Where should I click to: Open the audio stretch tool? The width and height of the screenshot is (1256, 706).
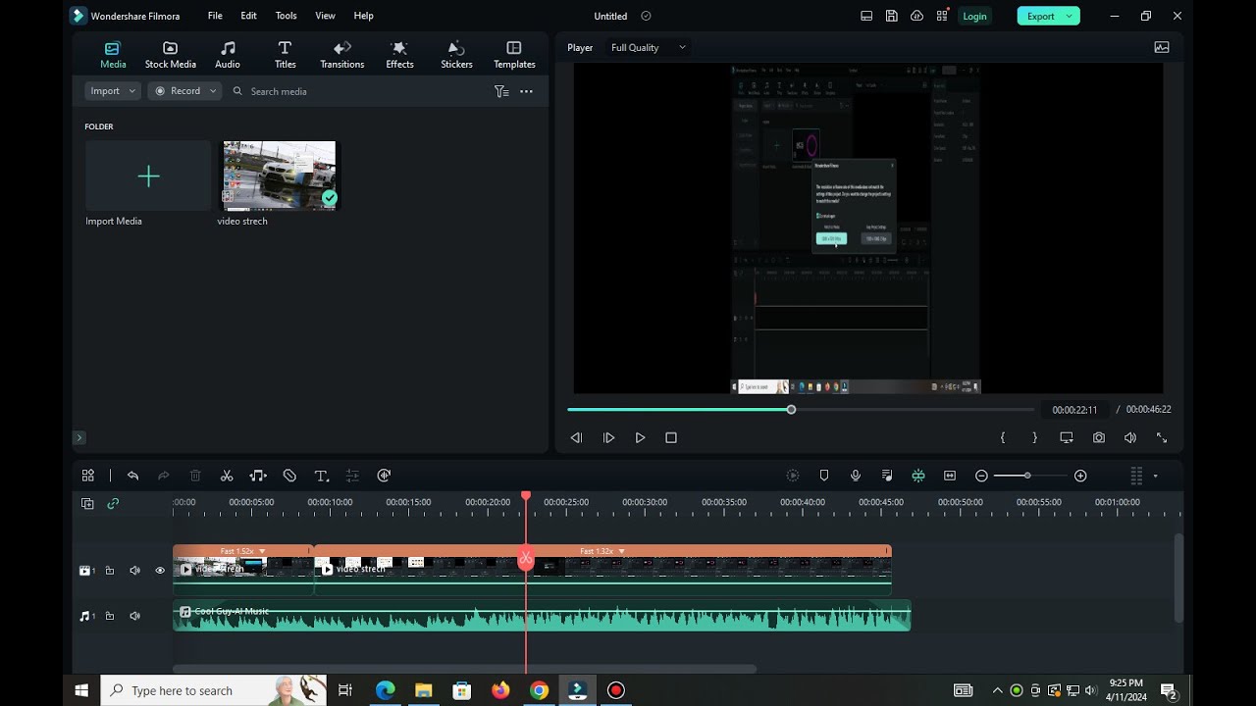258,476
